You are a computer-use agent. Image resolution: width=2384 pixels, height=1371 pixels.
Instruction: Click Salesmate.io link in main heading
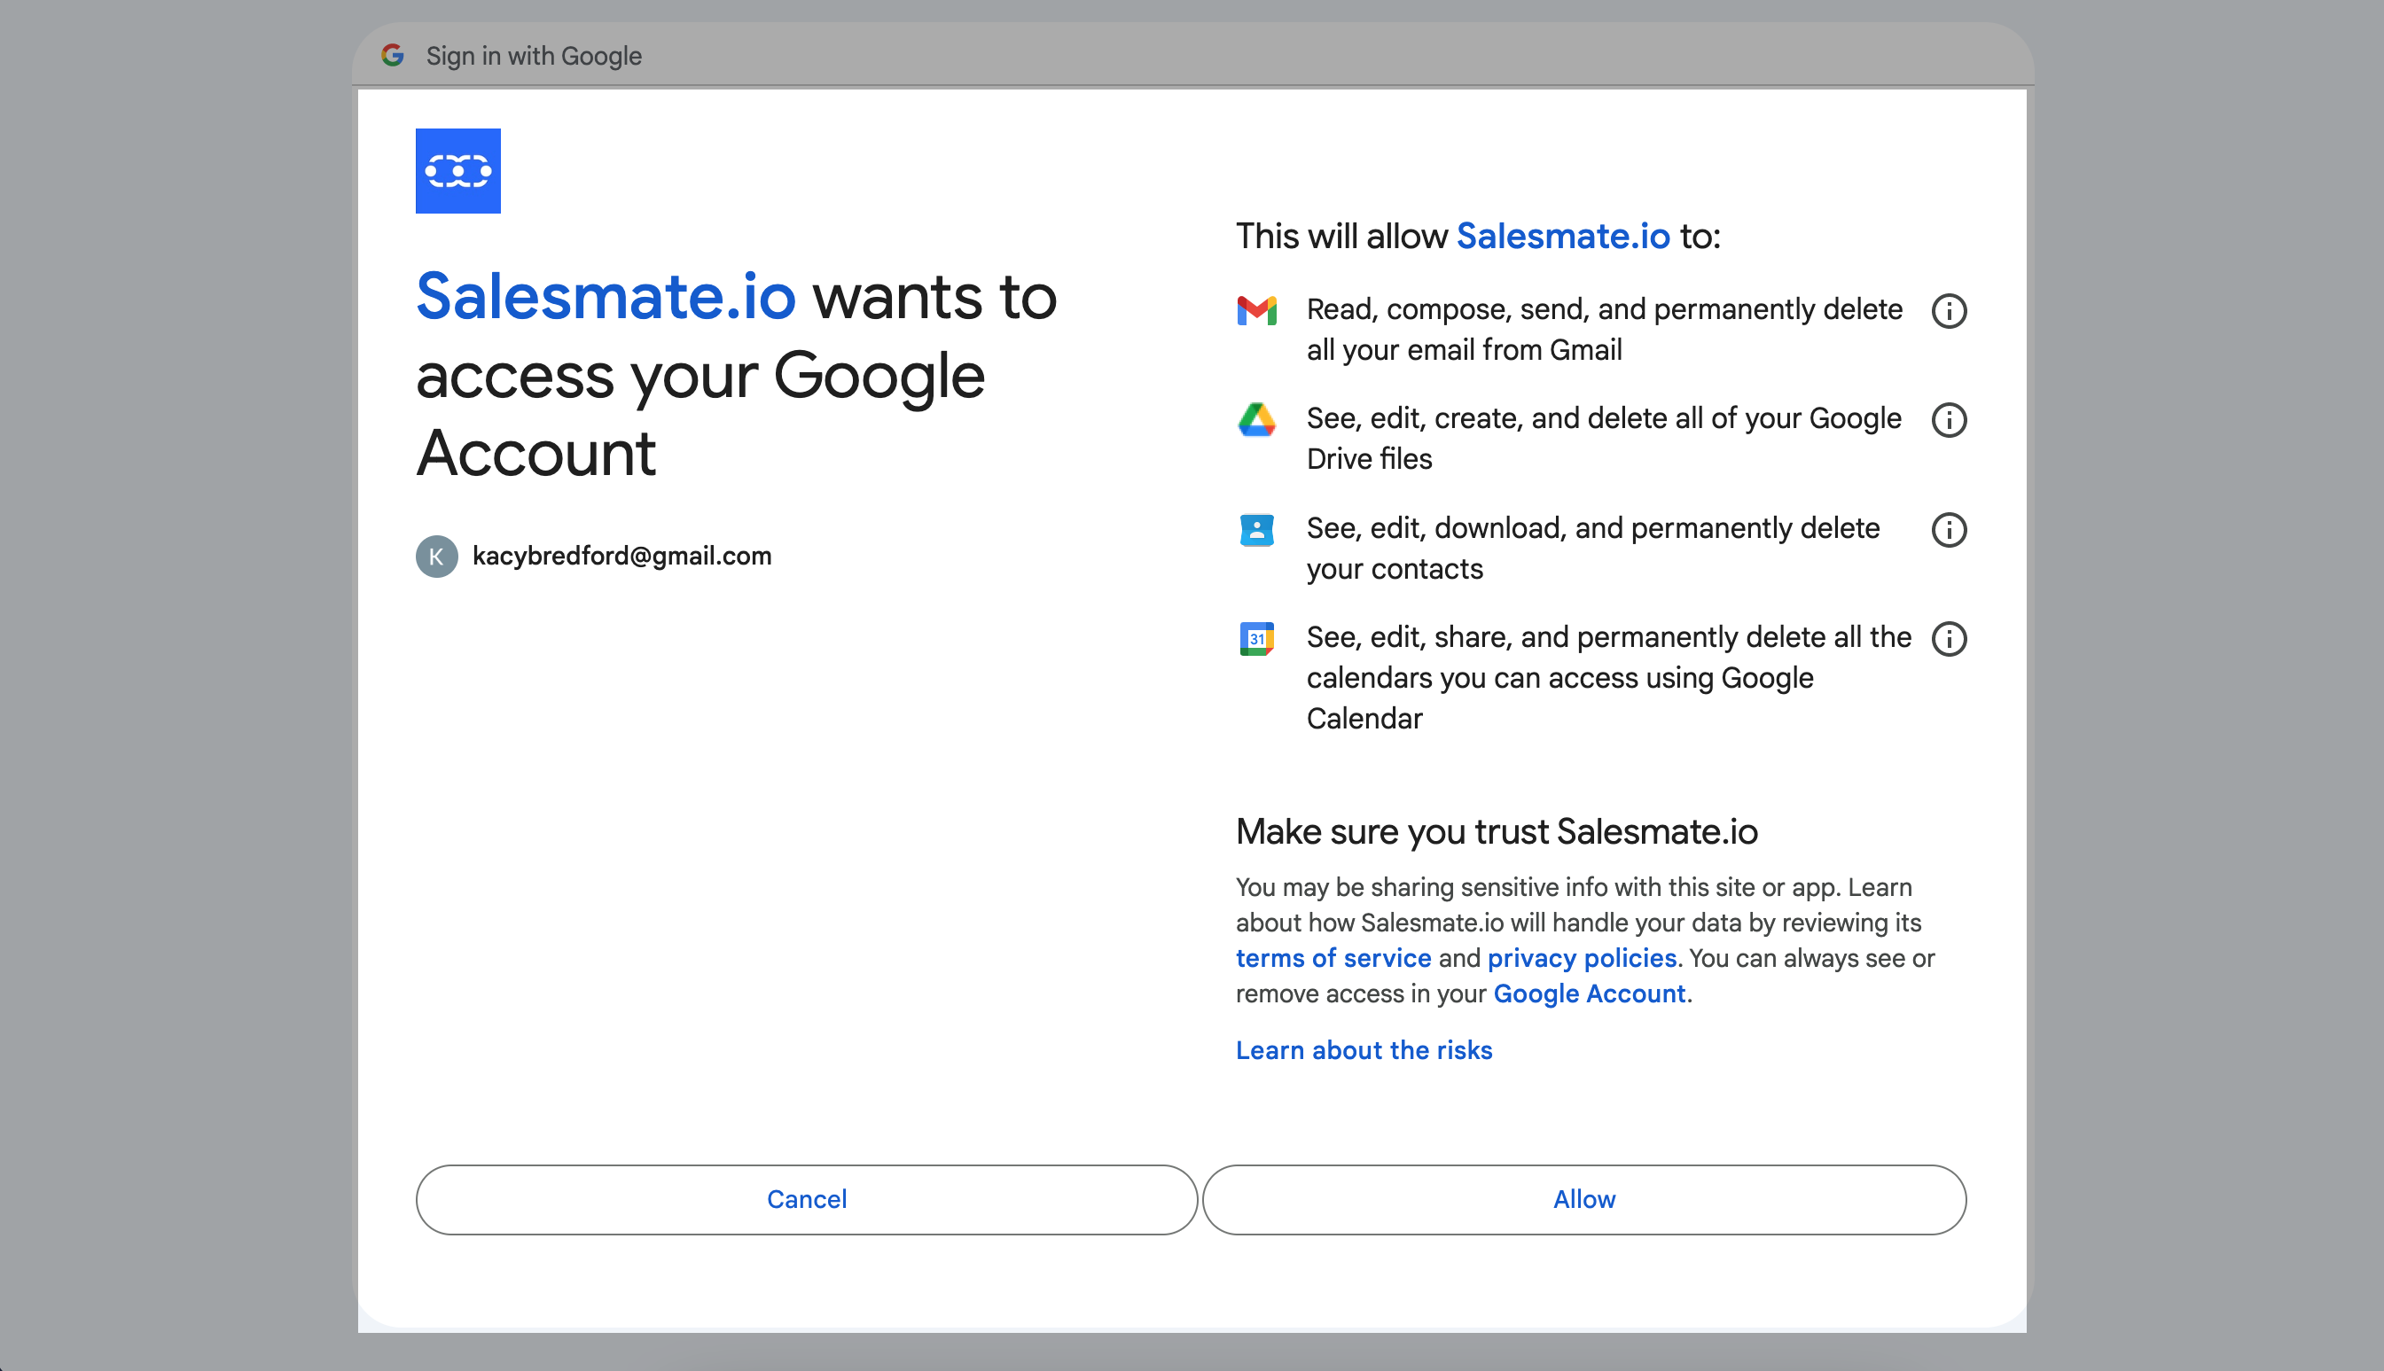click(x=606, y=297)
